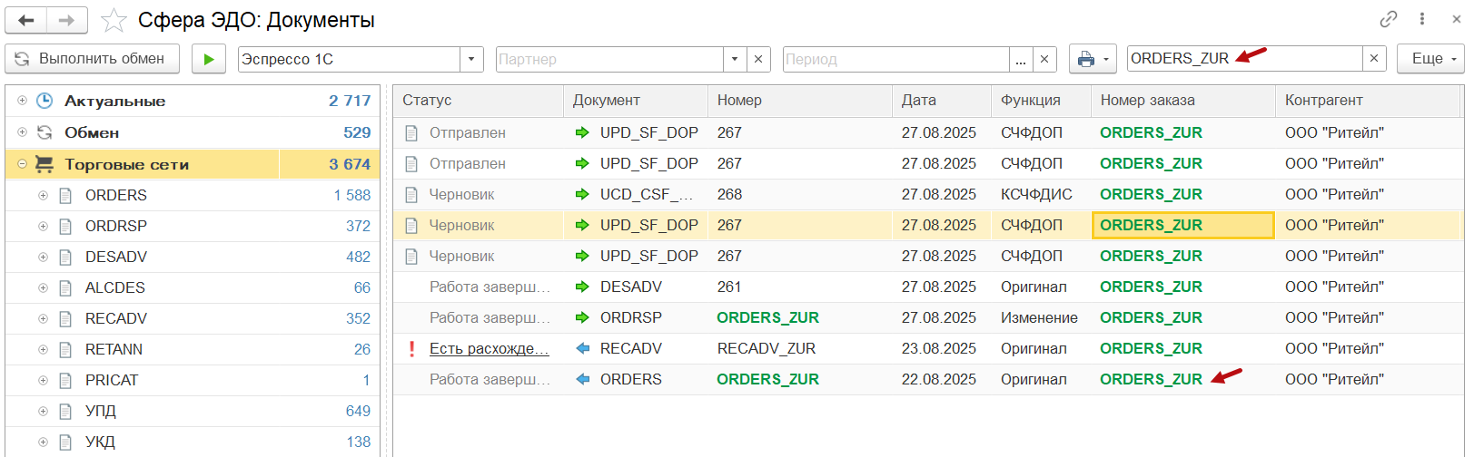Go back with the left arrow button
Viewport: 1474px width, 457px height.
pyautogui.click(x=26, y=20)
